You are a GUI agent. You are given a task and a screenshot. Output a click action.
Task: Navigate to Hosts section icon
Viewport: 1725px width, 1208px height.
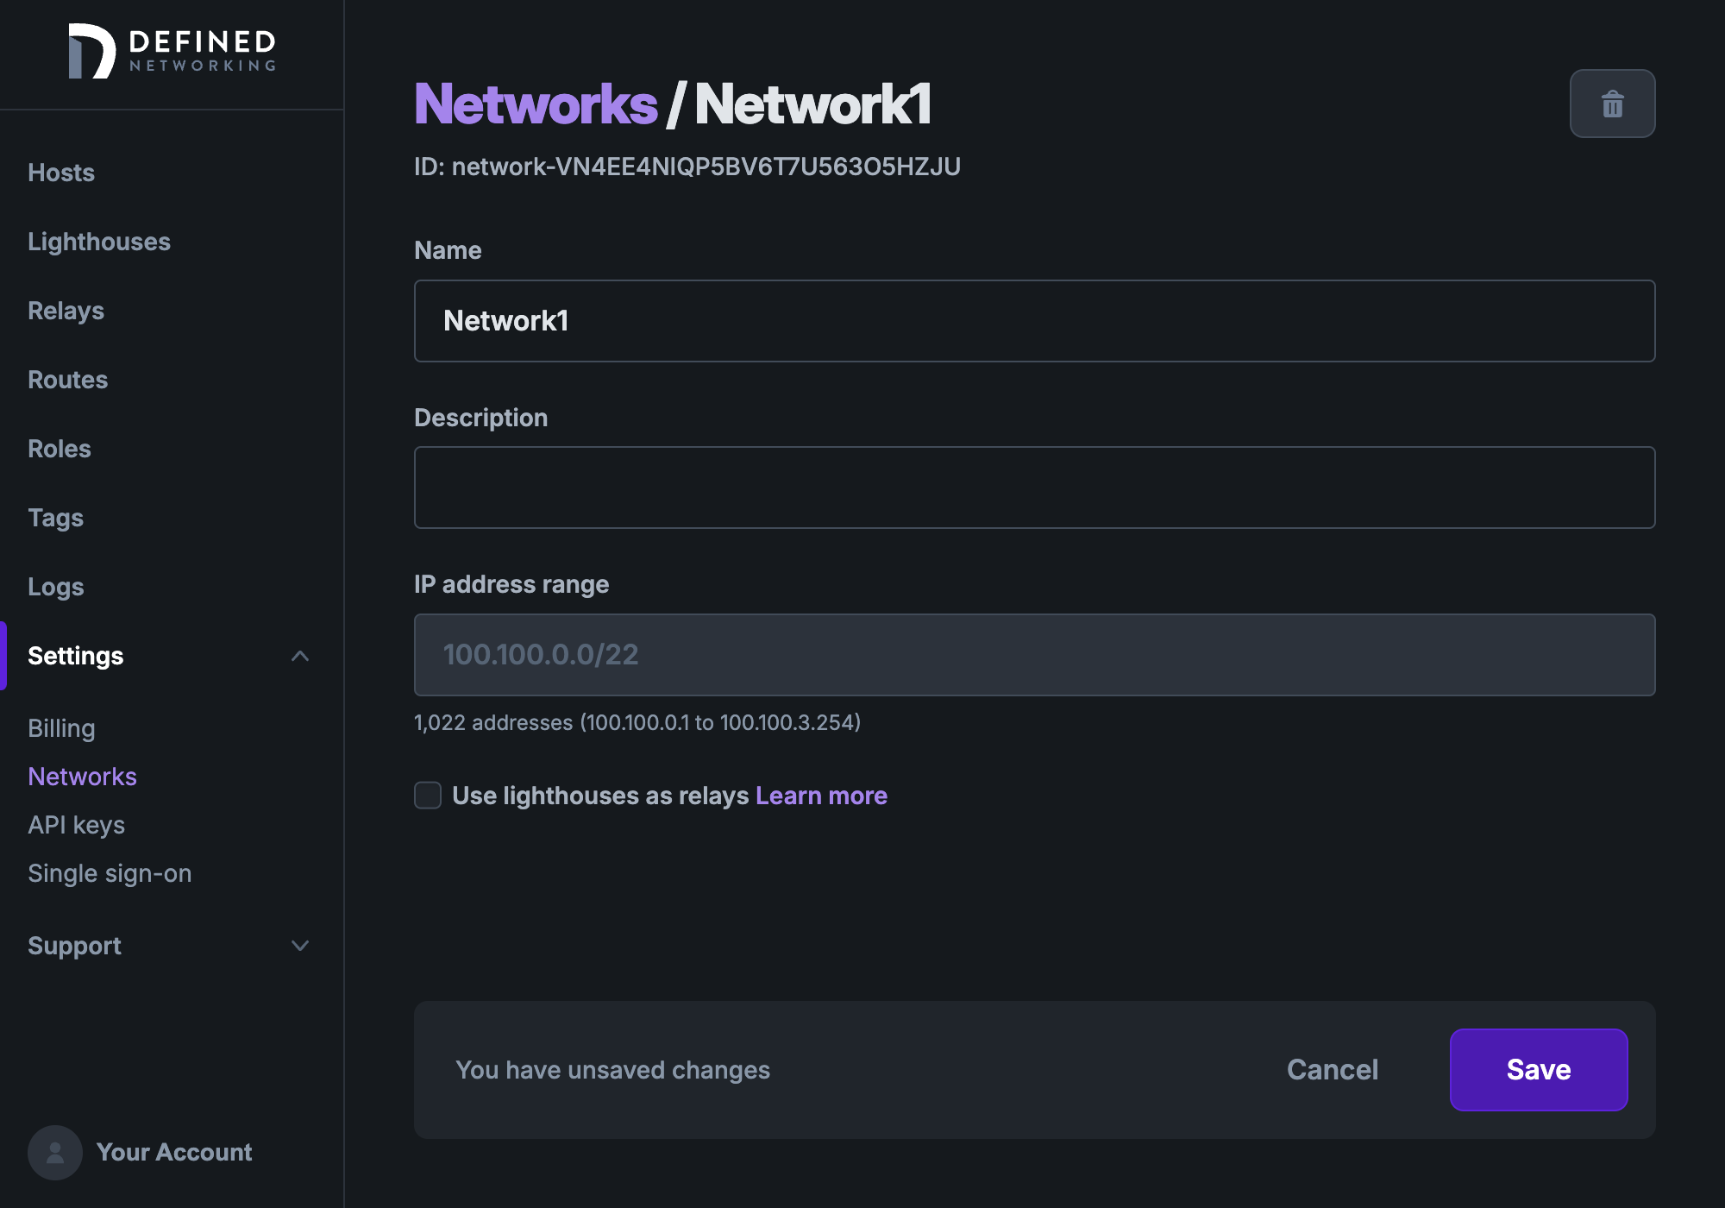(61, 171)
